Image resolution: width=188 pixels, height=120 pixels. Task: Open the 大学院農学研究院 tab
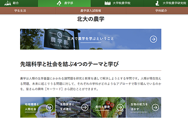166,3
